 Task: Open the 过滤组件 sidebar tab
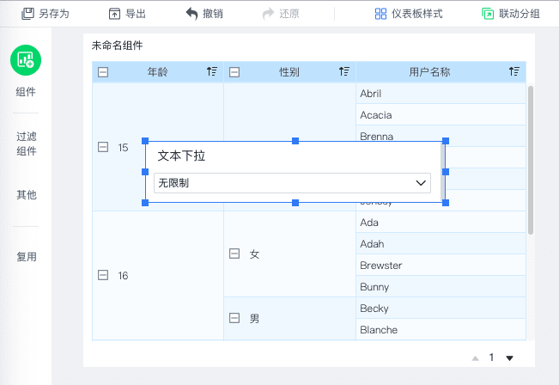click(26, 144)
